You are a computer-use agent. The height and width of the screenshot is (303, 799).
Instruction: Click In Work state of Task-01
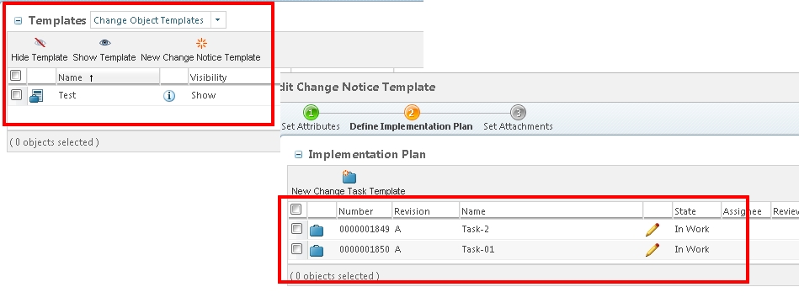pos(692,249)
